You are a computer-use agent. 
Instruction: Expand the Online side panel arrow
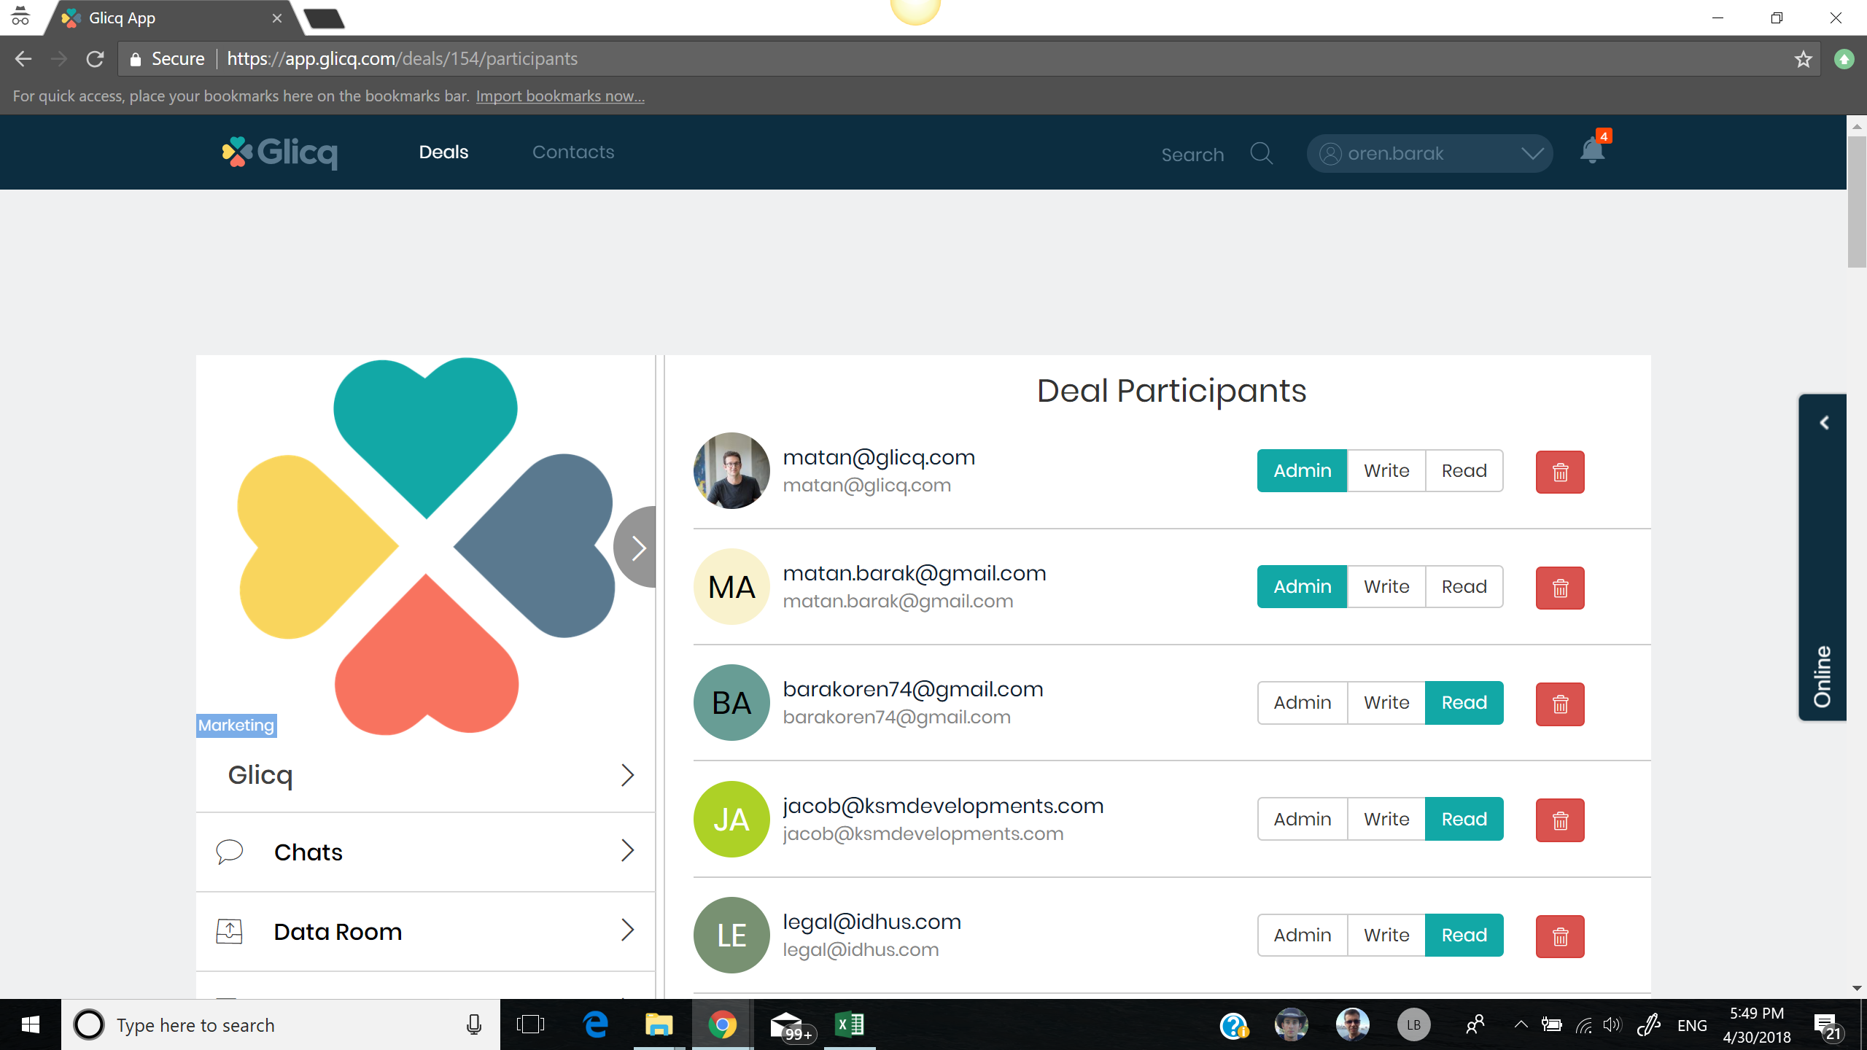(x=1823, y=423)
